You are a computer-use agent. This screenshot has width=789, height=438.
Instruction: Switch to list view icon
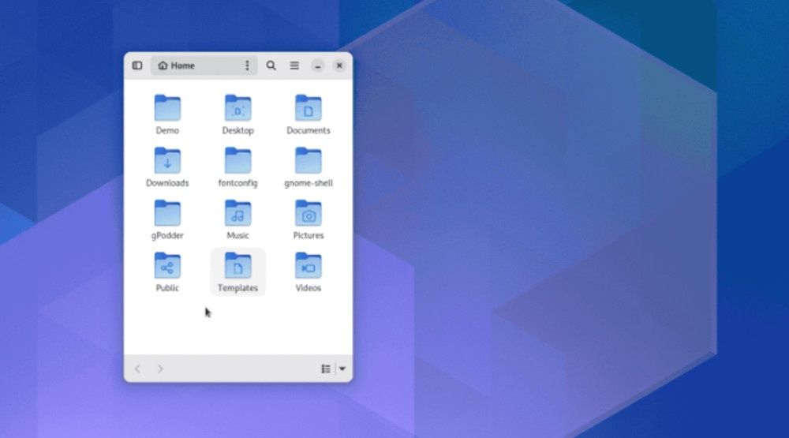coord(326,369)
